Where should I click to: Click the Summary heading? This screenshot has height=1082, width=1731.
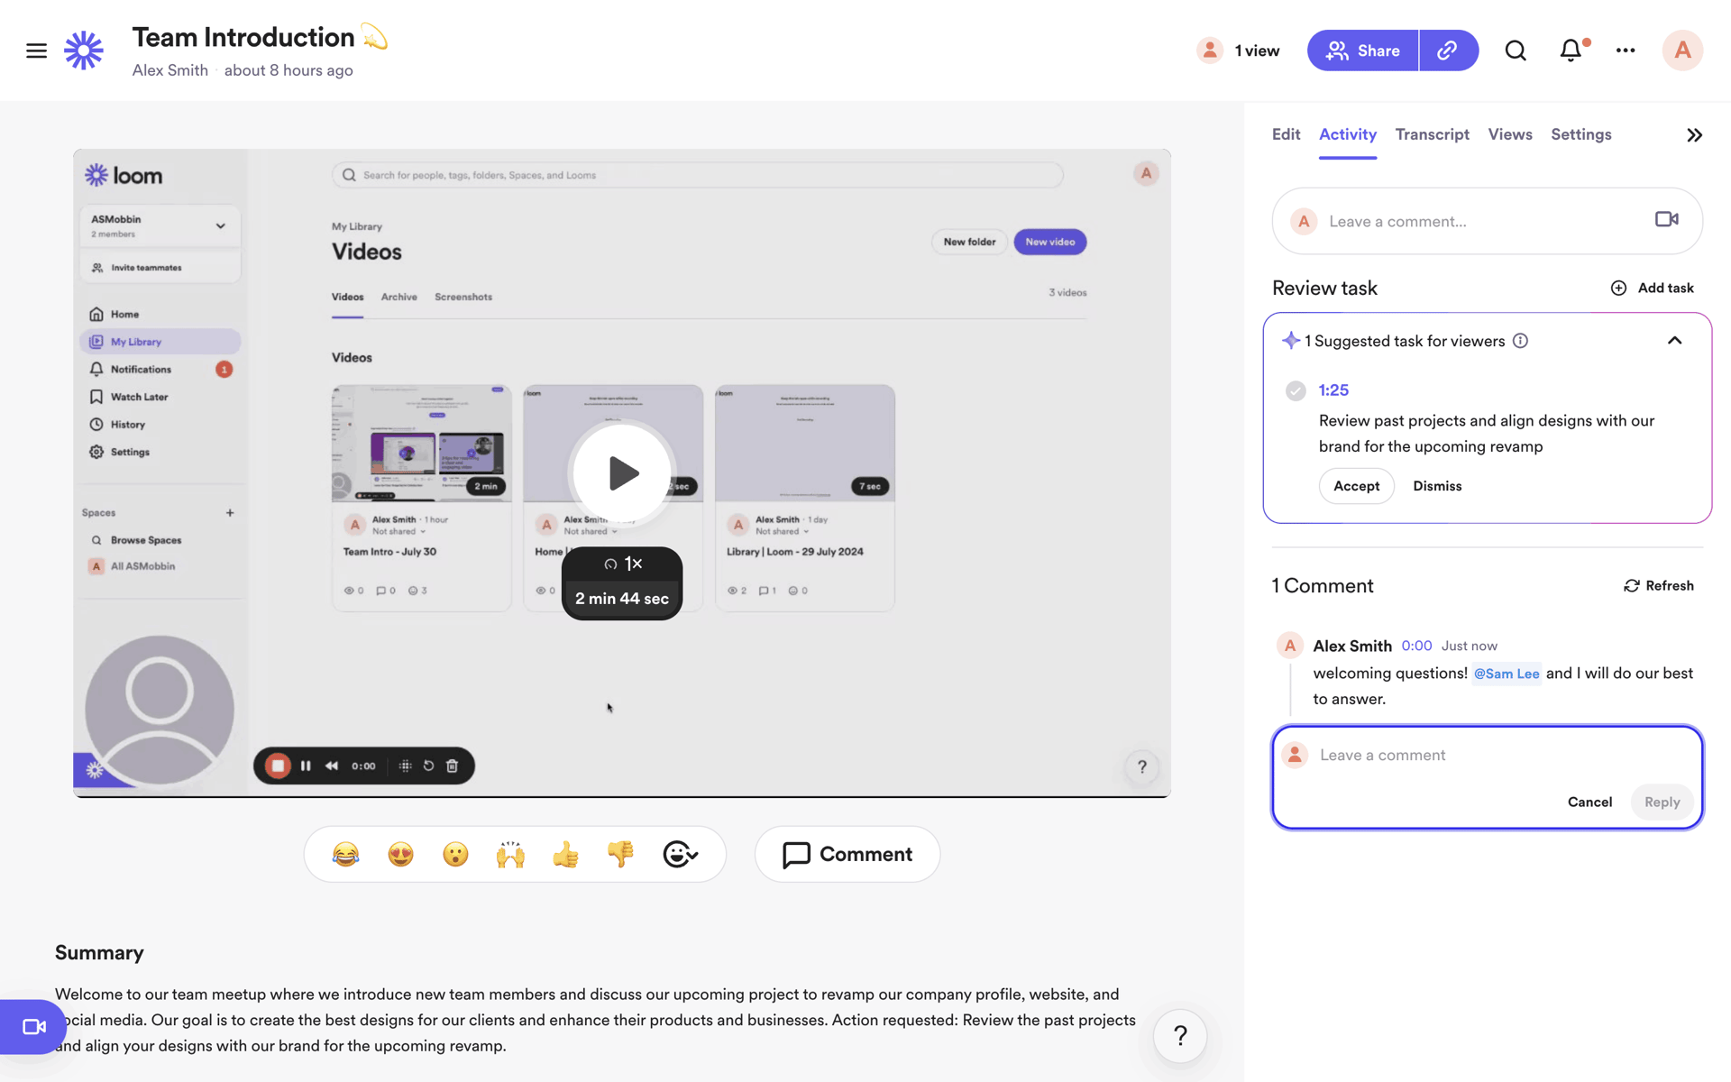pyautogui.click(x=99, y=953)
